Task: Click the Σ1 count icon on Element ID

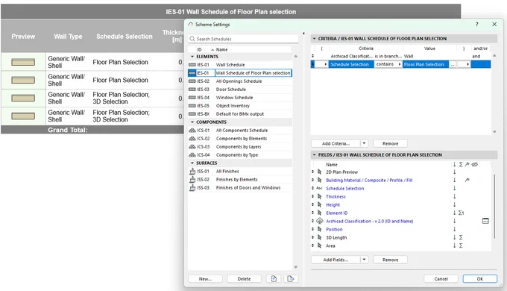Action: coord(462,213)
